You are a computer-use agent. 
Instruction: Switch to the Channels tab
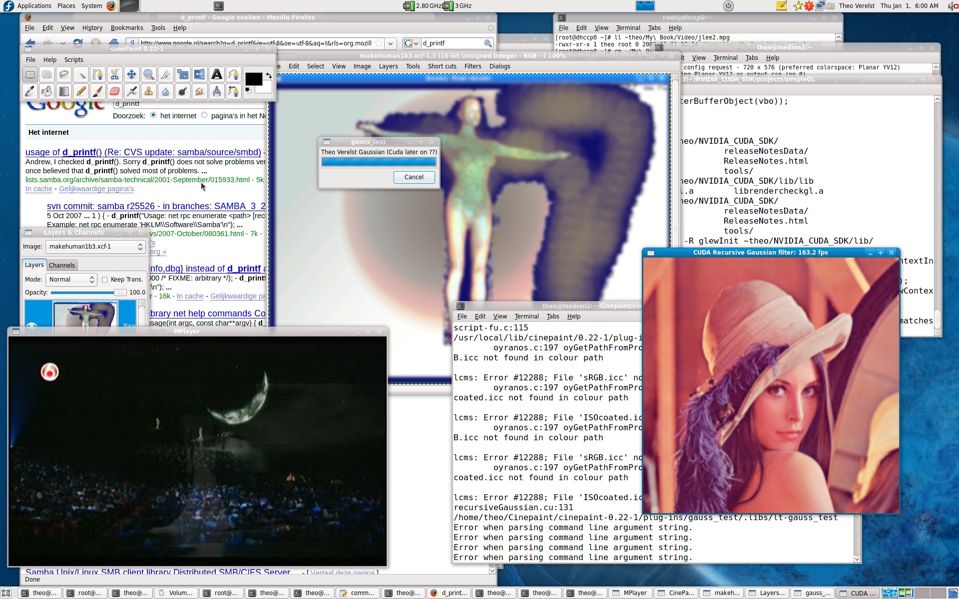[62, 266]
